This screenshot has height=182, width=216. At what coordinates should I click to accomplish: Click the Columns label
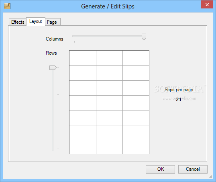coord(55,39)
